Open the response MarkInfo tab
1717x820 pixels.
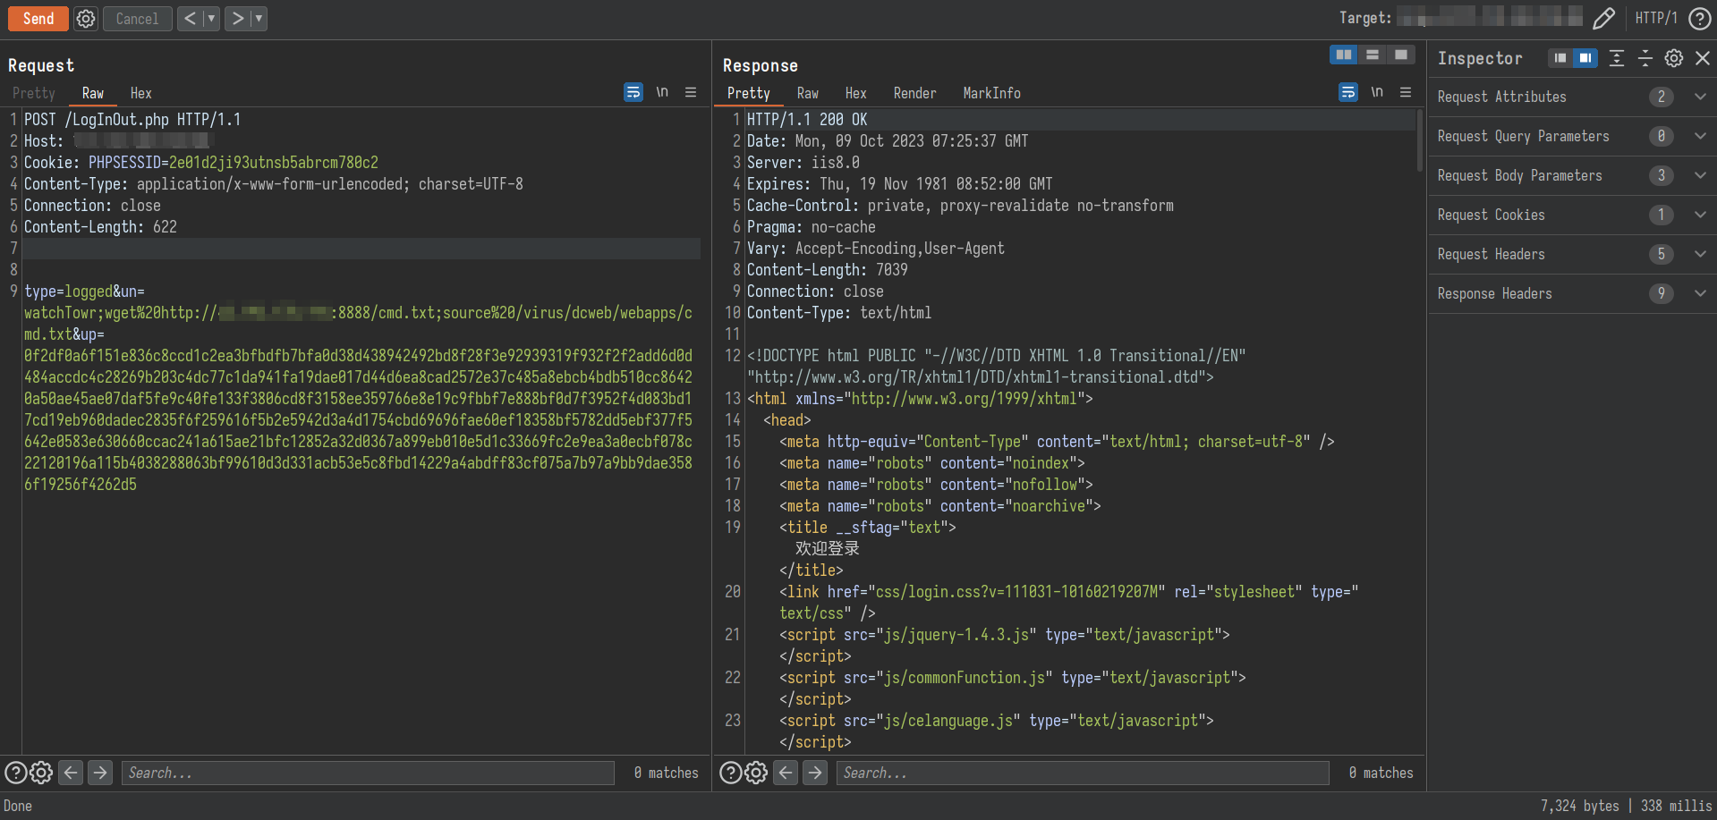point(992,93)
